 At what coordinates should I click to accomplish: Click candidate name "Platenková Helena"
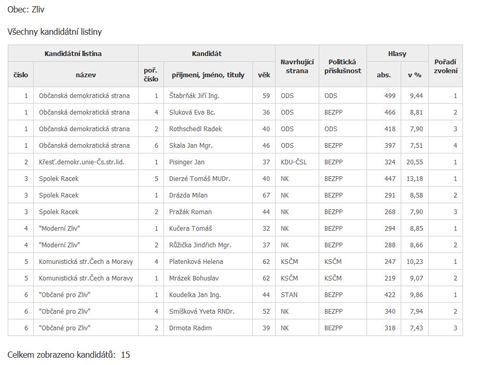click(x=196, y=261)
